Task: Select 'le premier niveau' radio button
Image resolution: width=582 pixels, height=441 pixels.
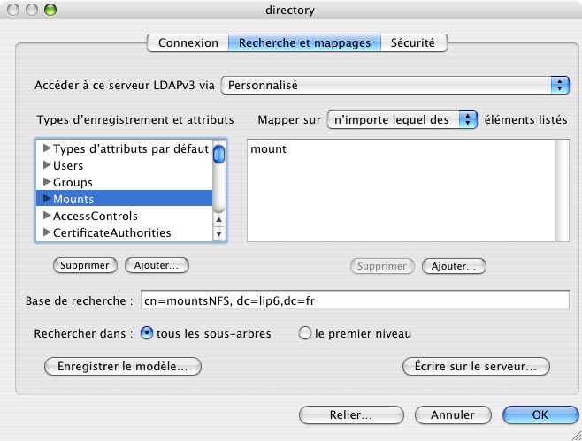Action: (305, 333)
